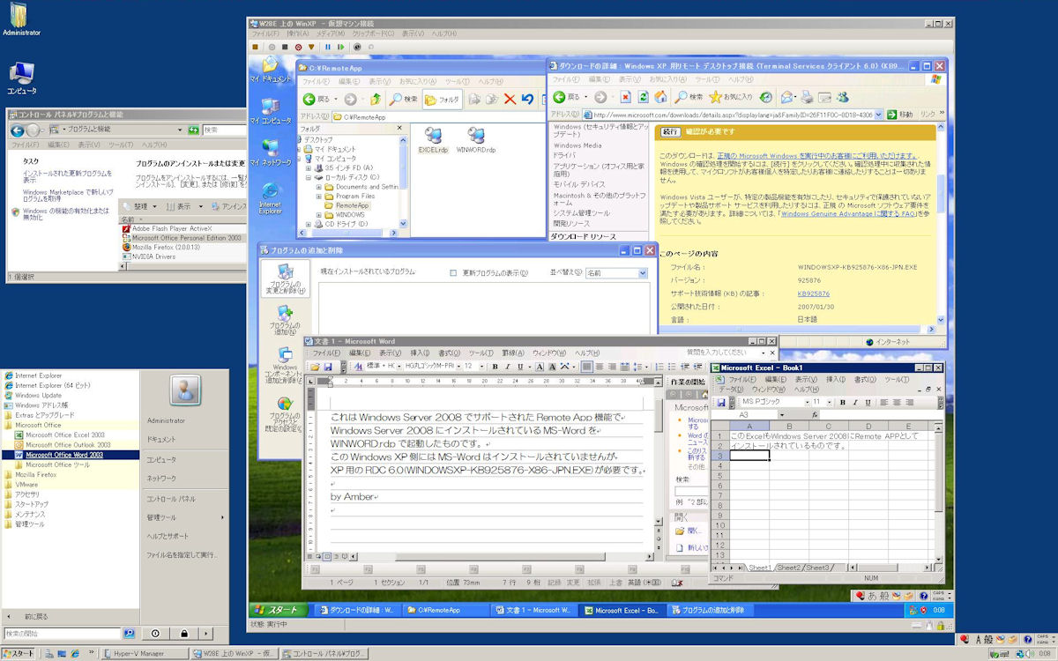This screenshot has width=1058, height=661.
Task: Open the Administrator folder on the desktop
Action: pos(21,19)
